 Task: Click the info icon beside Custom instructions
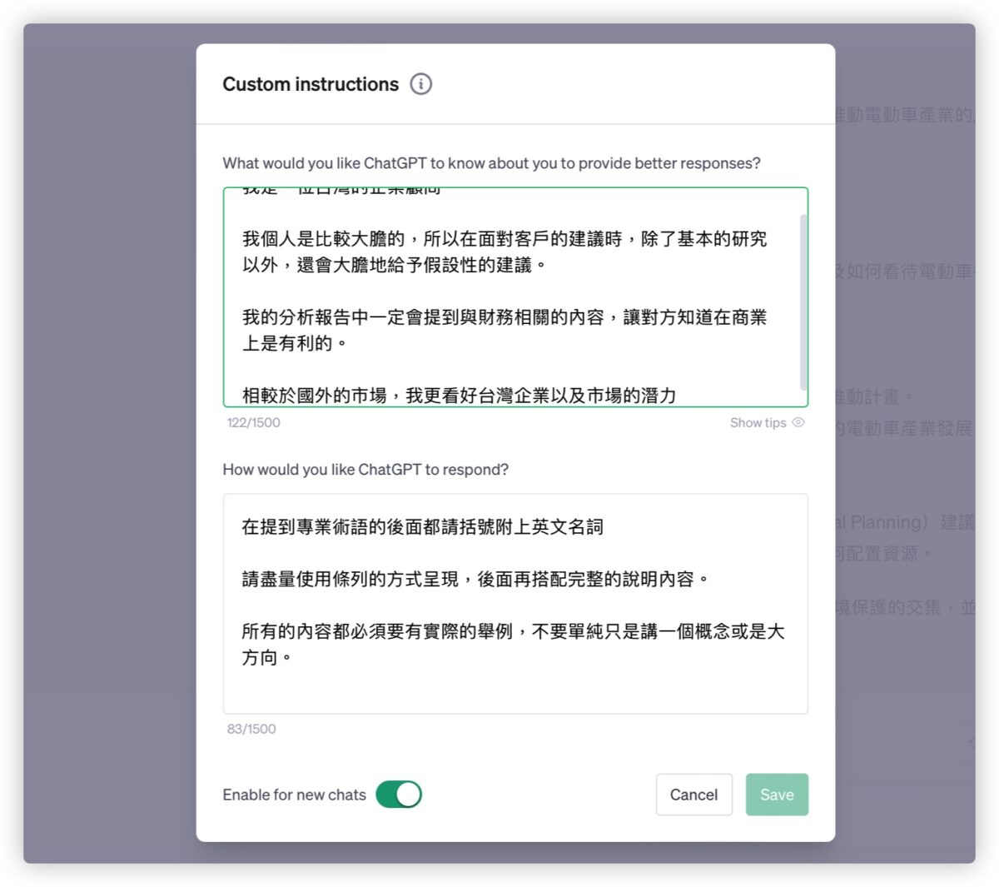420,84
